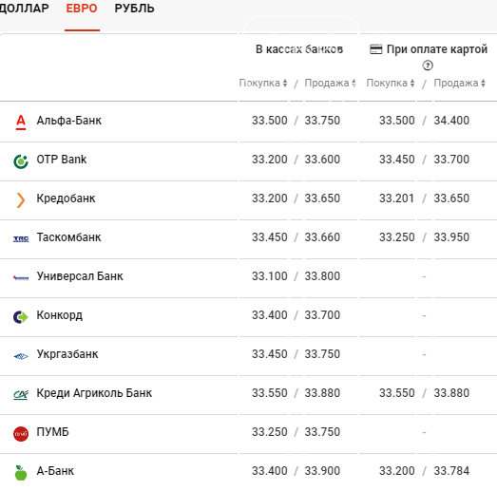Screen dimensions: 497x491
Task: Open the Укргазбанк link
Action: coord(67,354)
